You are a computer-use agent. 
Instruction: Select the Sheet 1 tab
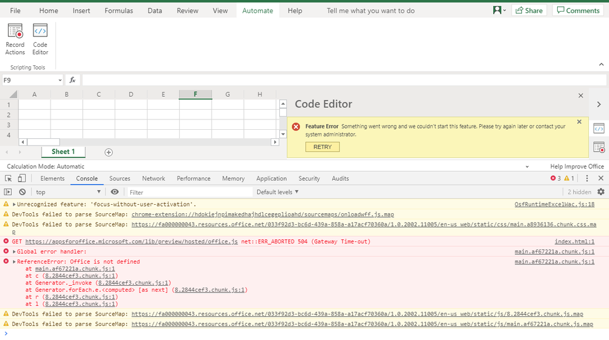tap(63, 152)
